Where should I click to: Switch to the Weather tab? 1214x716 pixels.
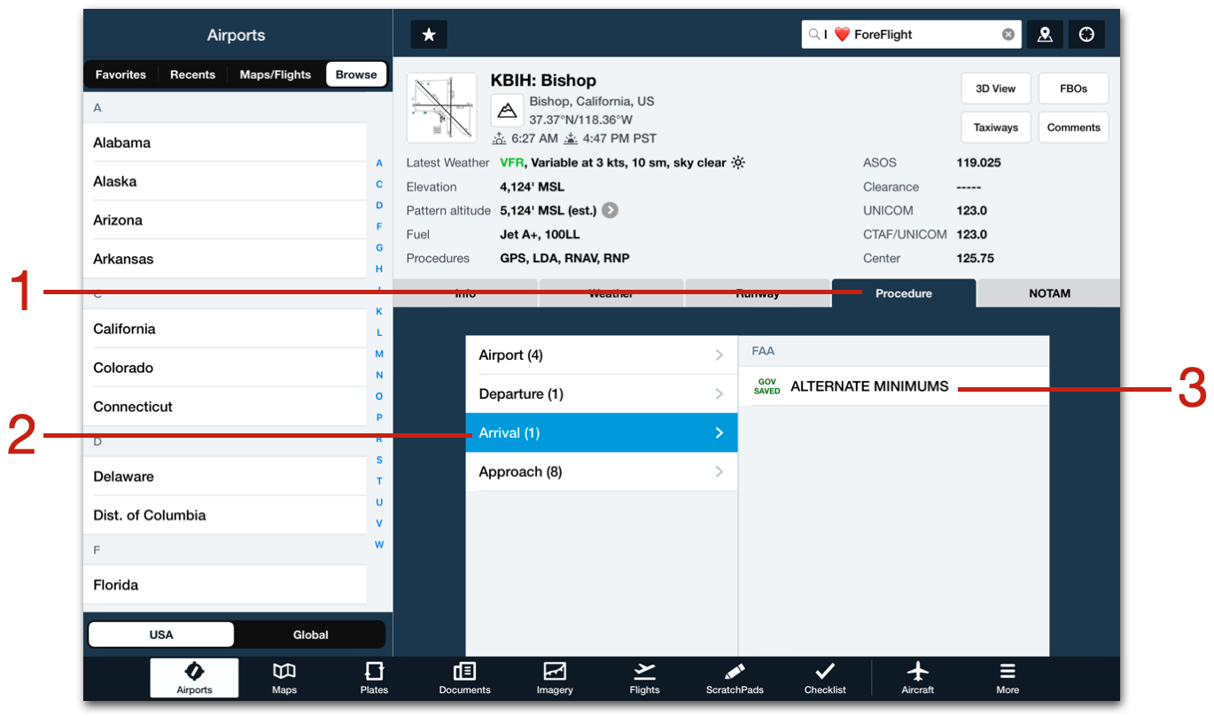point(611,292)
